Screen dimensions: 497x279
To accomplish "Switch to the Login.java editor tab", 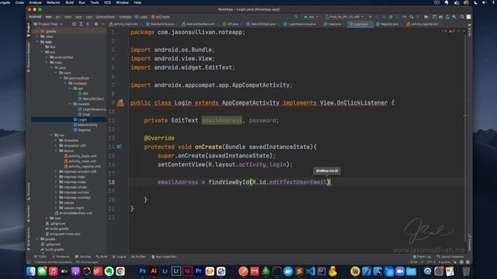I will coord(360,24).
